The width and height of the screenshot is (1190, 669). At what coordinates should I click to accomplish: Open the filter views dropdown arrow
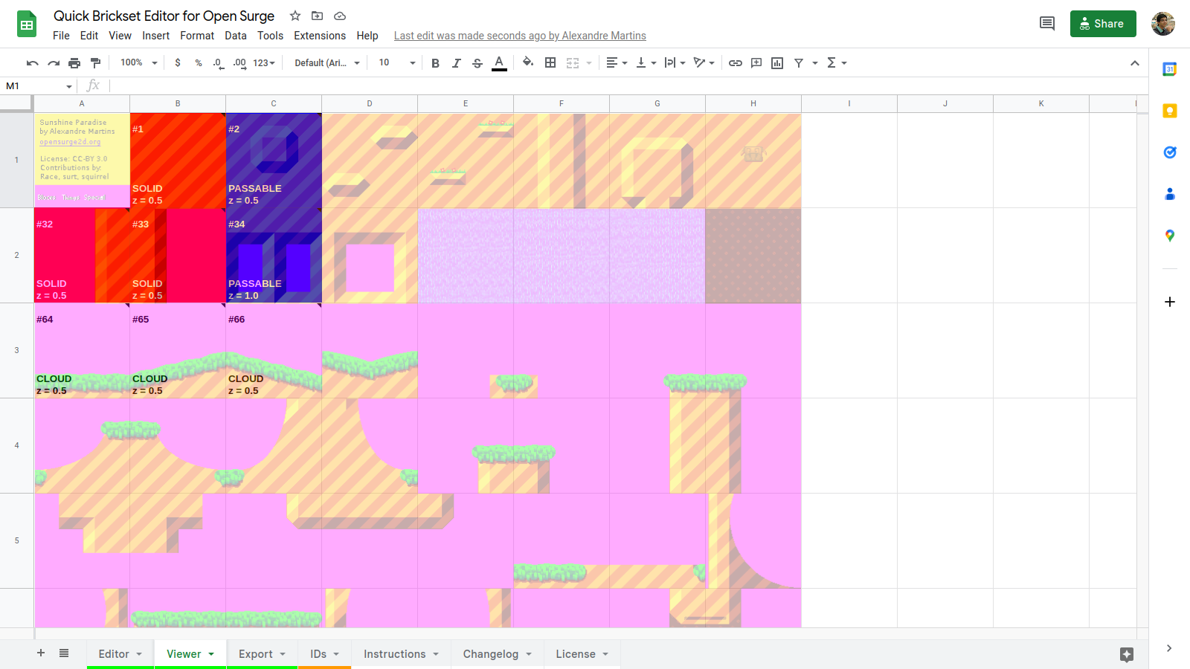pyautogui.click(x=815, y=63)
